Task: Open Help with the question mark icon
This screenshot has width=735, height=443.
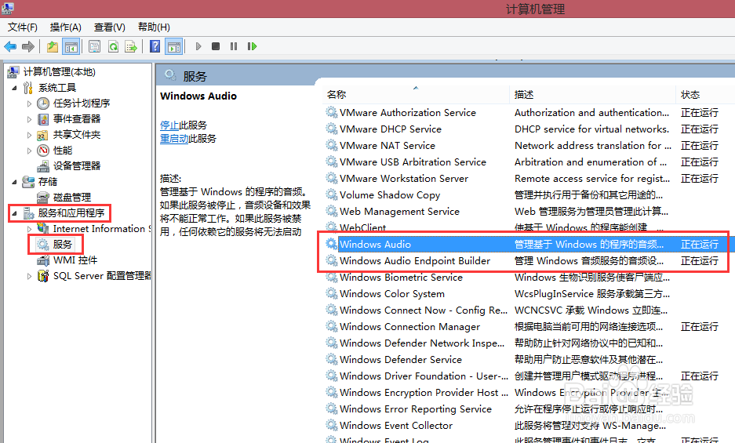Action: click(x=155, y=46)
